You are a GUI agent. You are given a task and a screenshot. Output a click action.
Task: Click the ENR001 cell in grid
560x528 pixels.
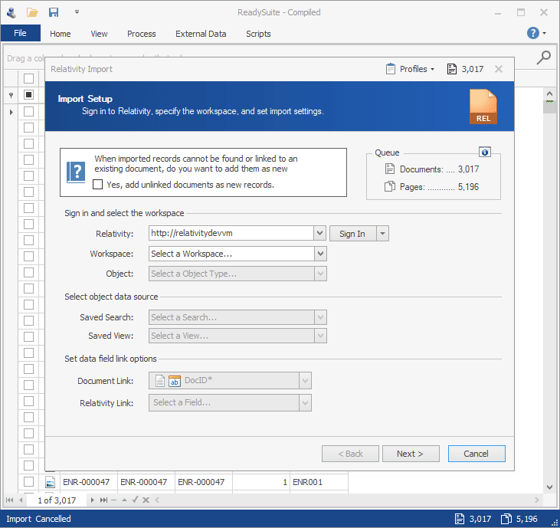coord(319,482)
